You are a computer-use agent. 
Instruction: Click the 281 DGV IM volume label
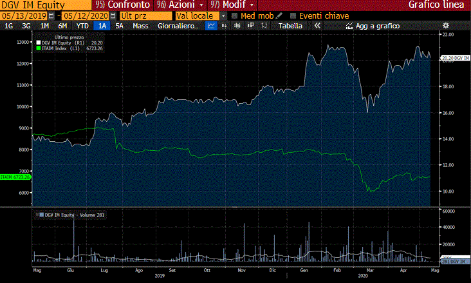(456, 262)
